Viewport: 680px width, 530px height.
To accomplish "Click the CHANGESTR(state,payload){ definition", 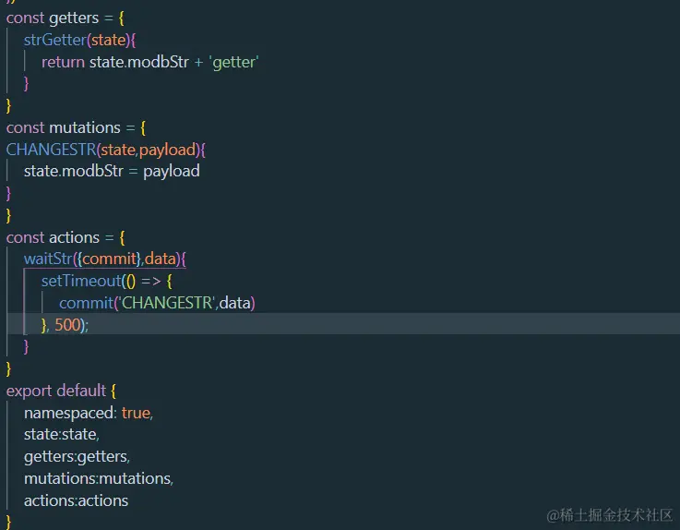I will coord(106,150).
